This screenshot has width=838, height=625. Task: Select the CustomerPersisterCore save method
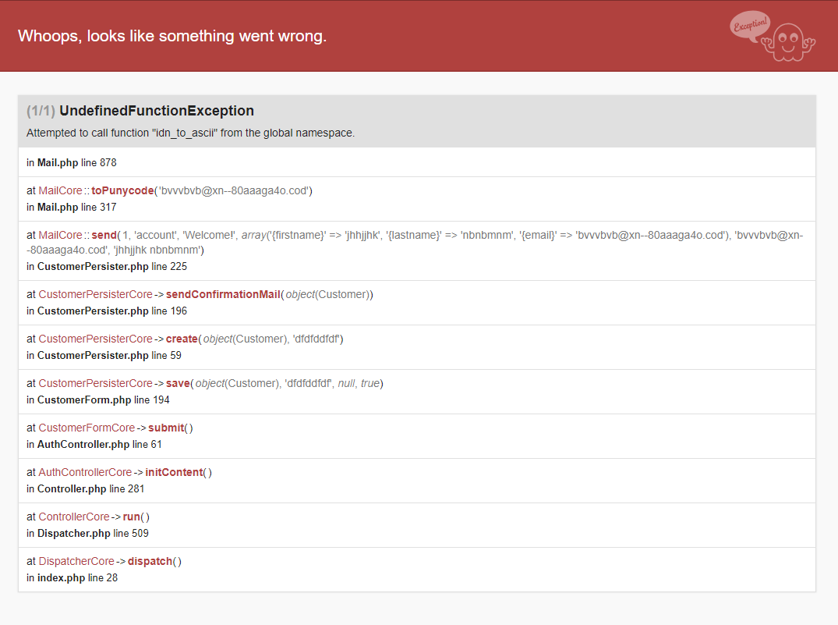[178, 384]
